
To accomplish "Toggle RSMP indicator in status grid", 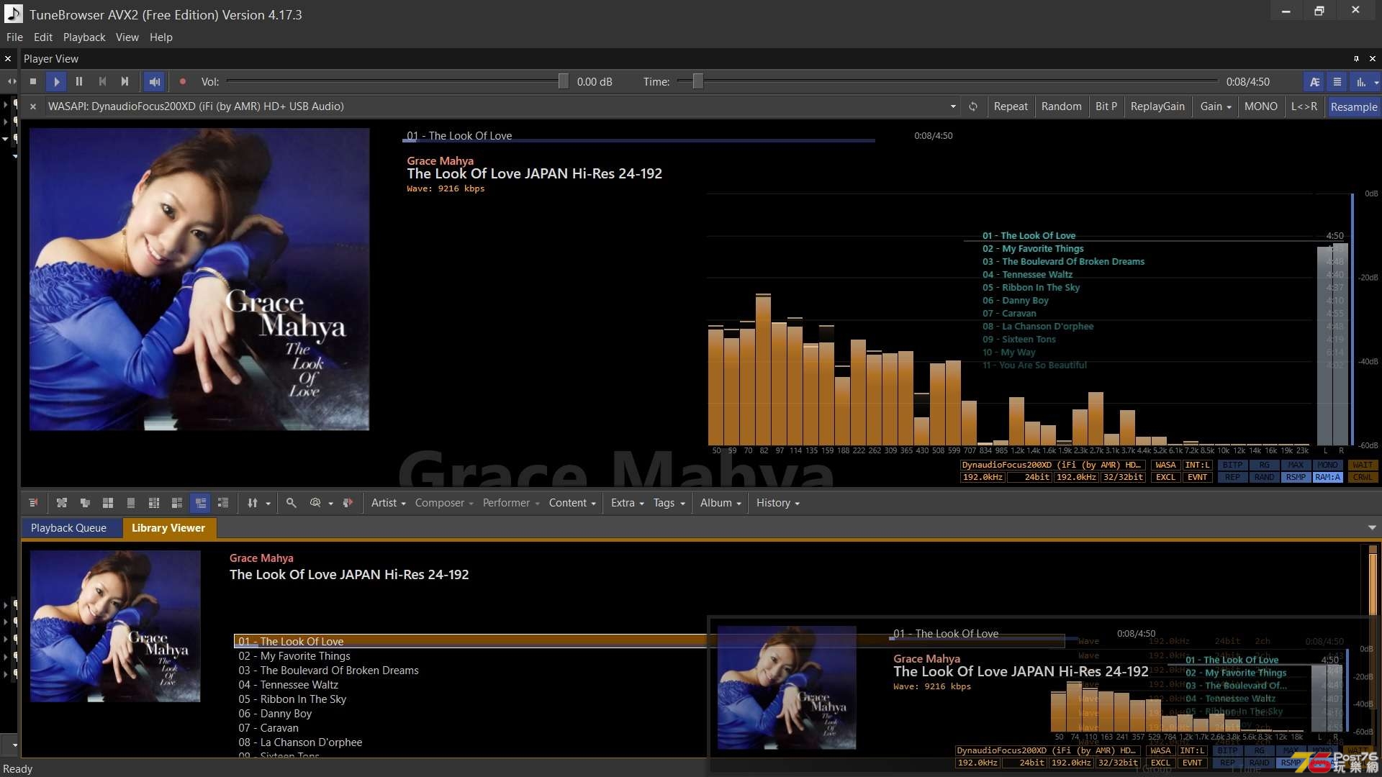I will point(1296,478).
